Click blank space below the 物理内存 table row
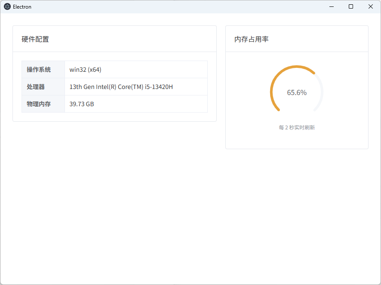Image resolution: width=381 pixels, height=285 pixels. pyautogui.click(x=114, y=117)
